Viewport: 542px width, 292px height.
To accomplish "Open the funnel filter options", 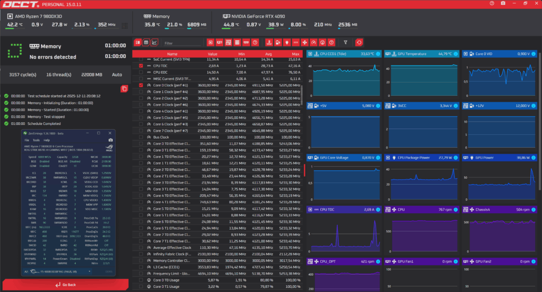I will (x=345, y=42).
